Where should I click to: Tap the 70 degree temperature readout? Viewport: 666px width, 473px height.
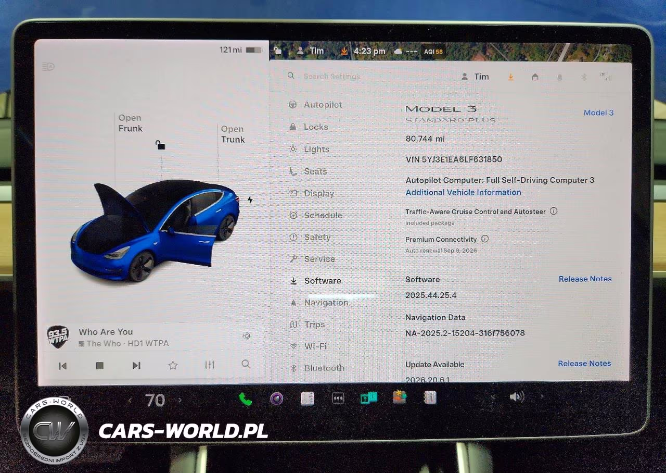[155, 400]
